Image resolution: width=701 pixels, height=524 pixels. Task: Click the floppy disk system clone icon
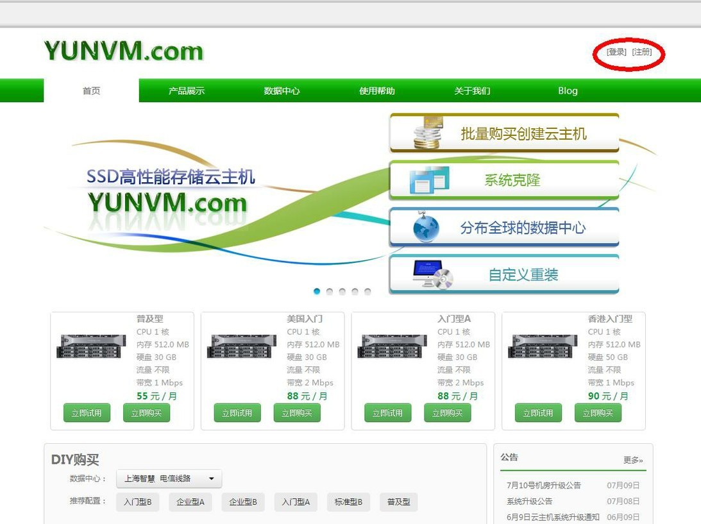tap(429, 180)
